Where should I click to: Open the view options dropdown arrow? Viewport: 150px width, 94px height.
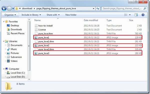[x=130, y=15]
